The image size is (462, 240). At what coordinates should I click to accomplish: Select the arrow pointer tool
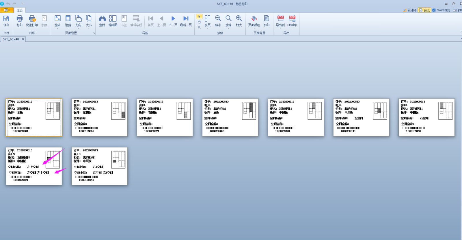199,16
